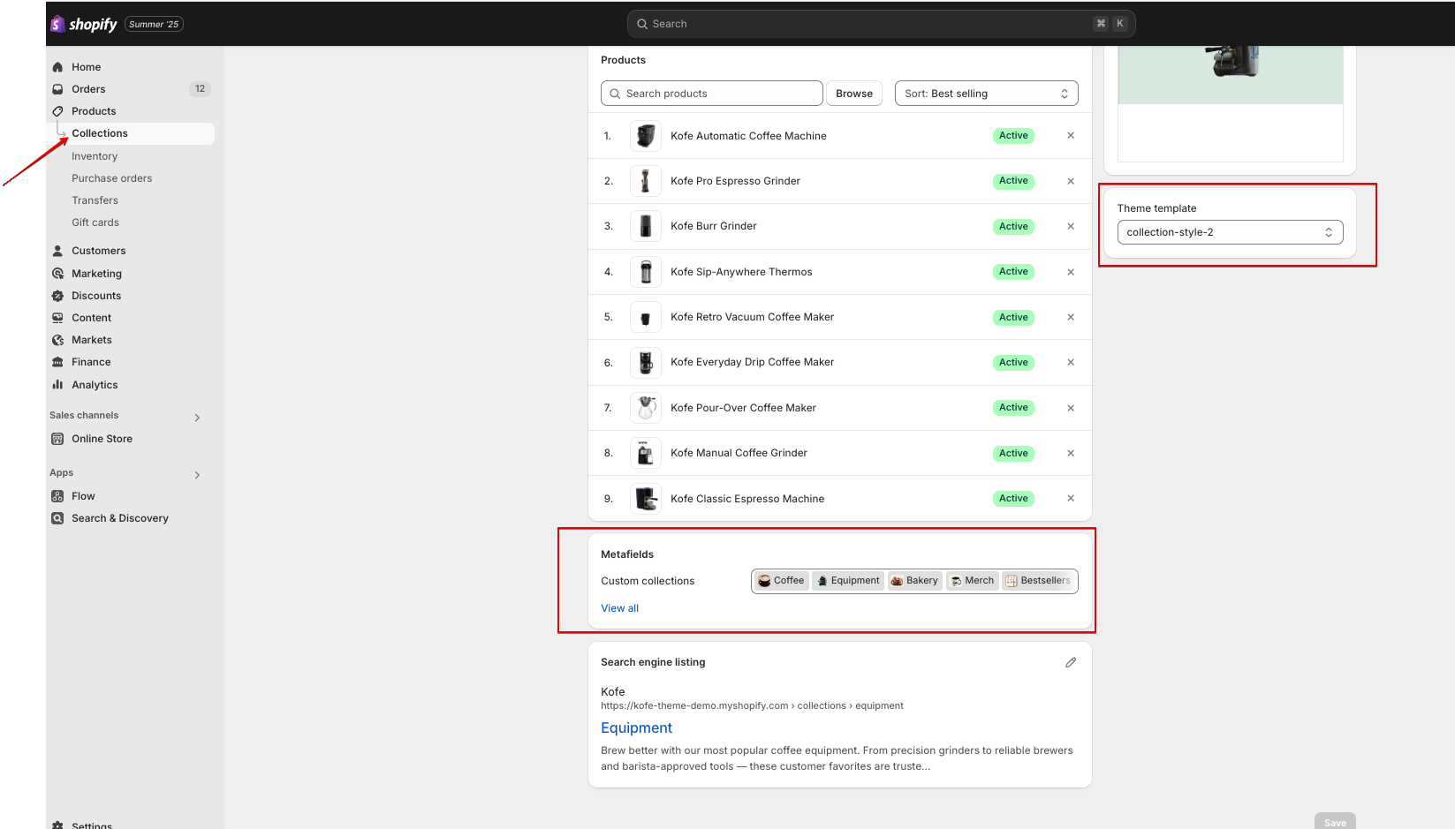Click the Discounts badge icon

point(57,296)
